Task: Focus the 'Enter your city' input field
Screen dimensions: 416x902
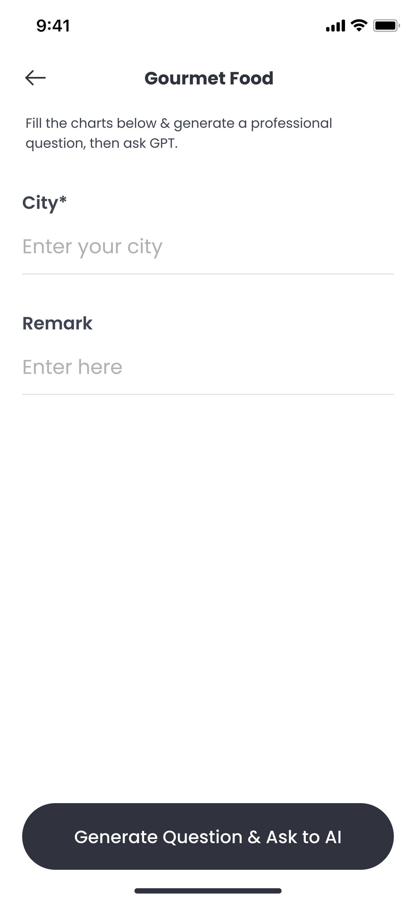Action: (x=208, y=247)
